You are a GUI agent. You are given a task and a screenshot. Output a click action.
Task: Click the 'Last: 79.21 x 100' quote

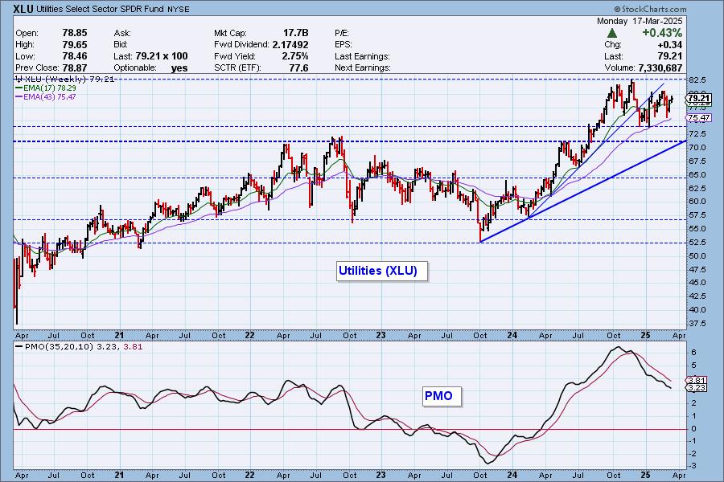150,56
